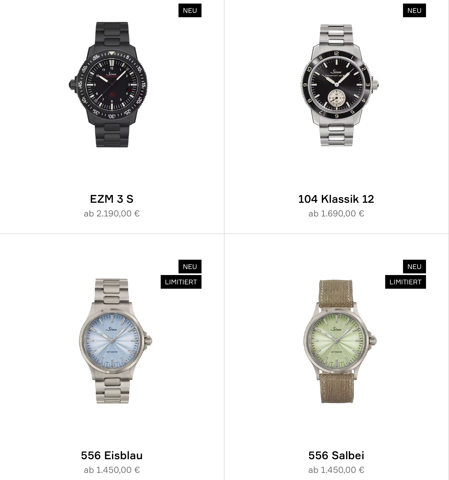Screen dimensions: 449x480
Task: Click the NEU badge on EZM 3 S
Action: 190,10
